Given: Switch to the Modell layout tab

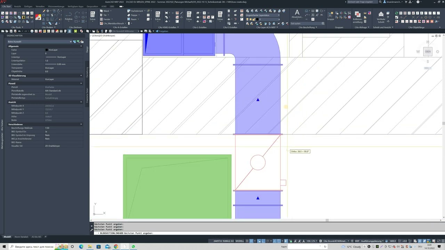Looking at the screenshot, I should pyautogui.click(x=7, y=237).
